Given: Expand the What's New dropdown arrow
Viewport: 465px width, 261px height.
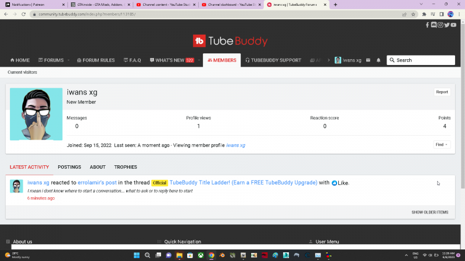Looking at the screenshot, I should (x=198, y=60).
